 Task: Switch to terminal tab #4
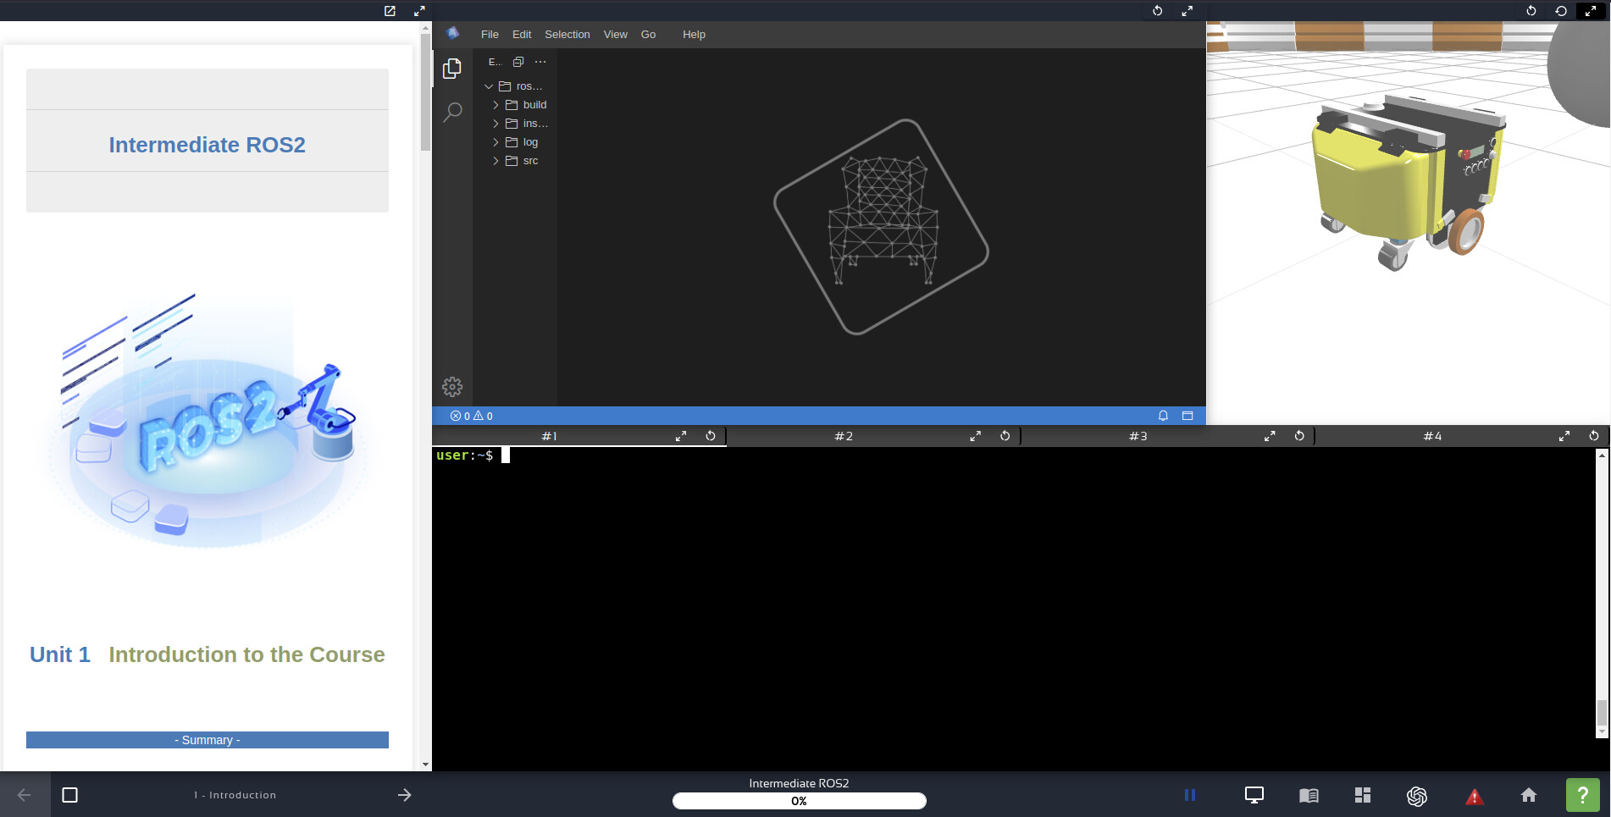(x=1432, y=436)
